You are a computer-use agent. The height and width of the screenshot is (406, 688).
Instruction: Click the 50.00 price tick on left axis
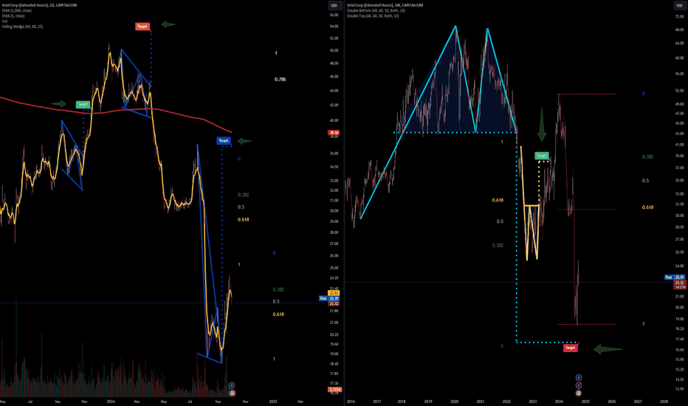334,50
